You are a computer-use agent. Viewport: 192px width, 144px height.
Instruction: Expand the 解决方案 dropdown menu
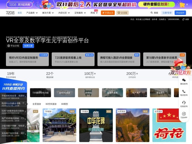pos(47,13)
